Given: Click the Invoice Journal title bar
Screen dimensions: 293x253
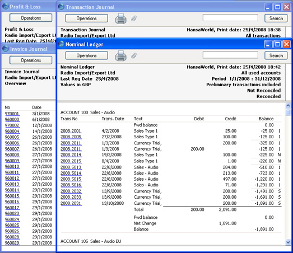Looking at the screenshot, I should click(x=29, y=49).
